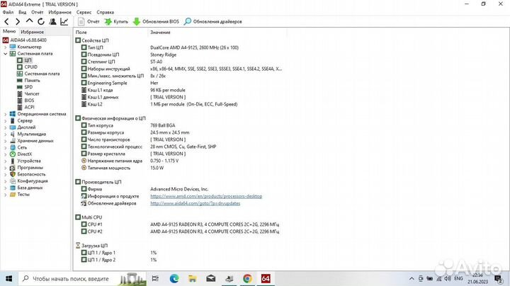Screen dimensions: 510x286
Task: Open the Сервис menu
Action: coord(84,12)
